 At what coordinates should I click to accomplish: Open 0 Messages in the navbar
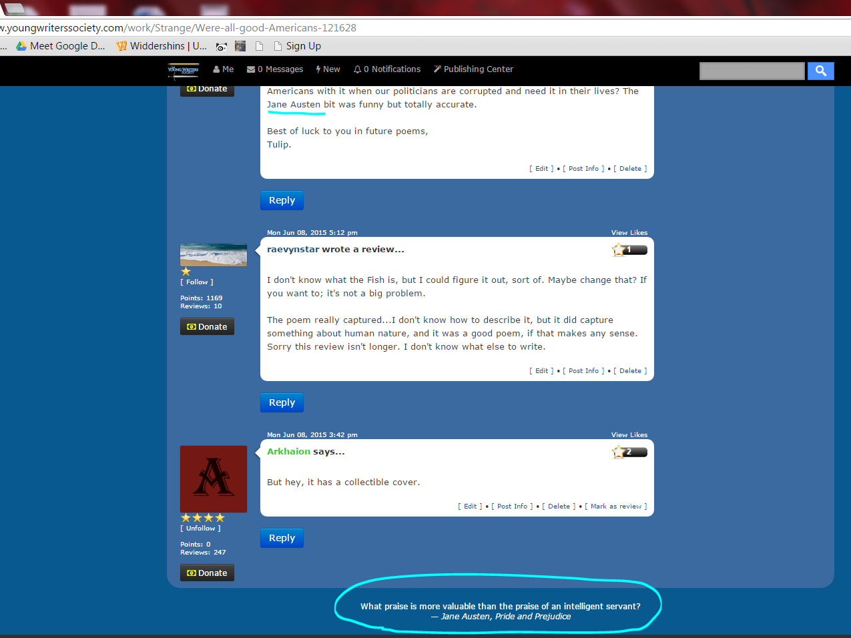(x=275, y=69)
